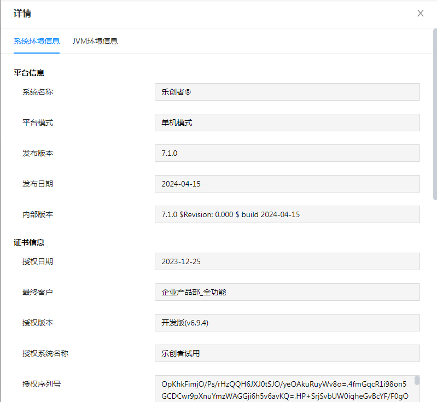Select the 系统环境信息 tab
437x402 pixels.
pyautogui.click(x=37, y=41)
